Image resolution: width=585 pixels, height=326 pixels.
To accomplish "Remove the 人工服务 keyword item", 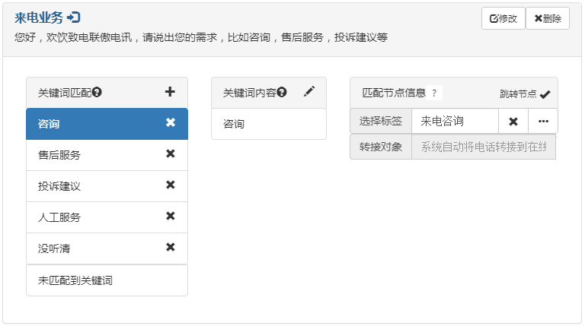I will [x=171, y=217].
